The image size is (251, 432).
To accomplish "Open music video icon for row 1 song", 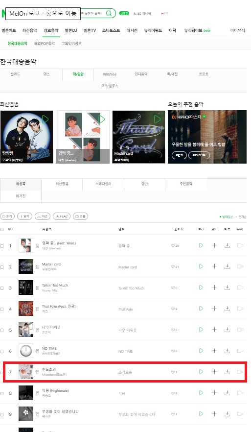I will pos(240,245).
